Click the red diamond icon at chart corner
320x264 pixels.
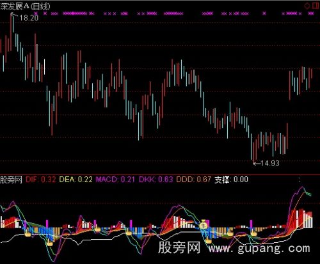[307, 6]
